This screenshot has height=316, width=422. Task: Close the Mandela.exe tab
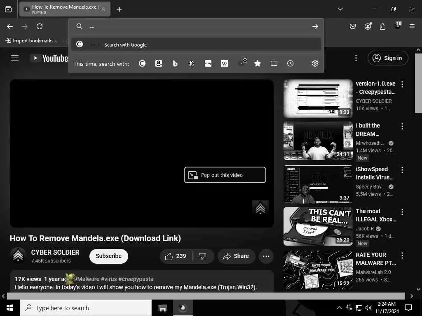pos(103,9)
